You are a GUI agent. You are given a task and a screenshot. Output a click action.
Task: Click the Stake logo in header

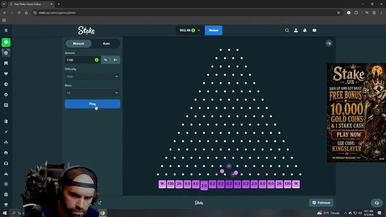[87, 30]
